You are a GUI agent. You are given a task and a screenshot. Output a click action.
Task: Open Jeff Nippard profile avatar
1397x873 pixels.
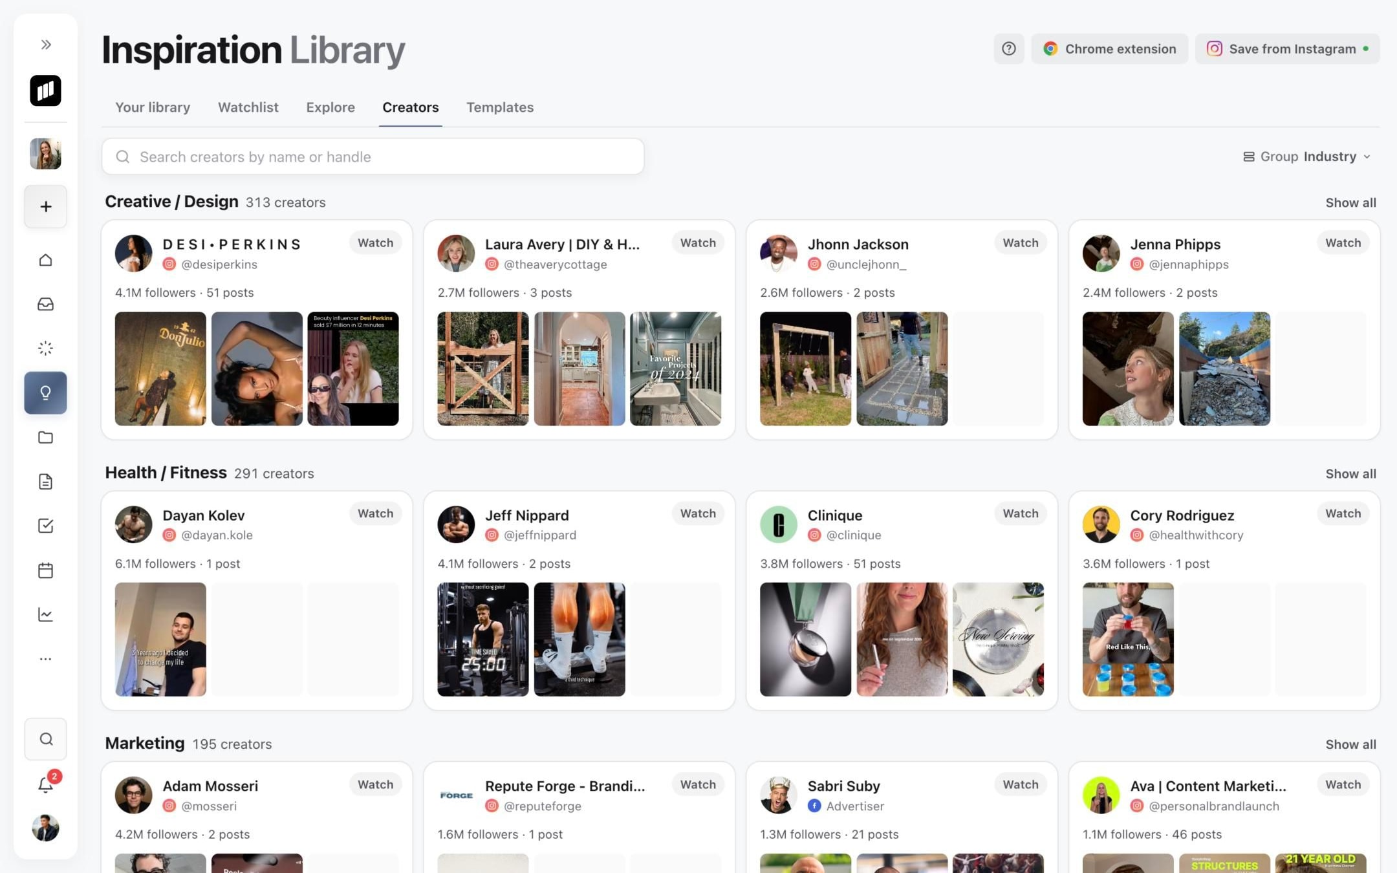pyautogui.click(x=456, y=524)
